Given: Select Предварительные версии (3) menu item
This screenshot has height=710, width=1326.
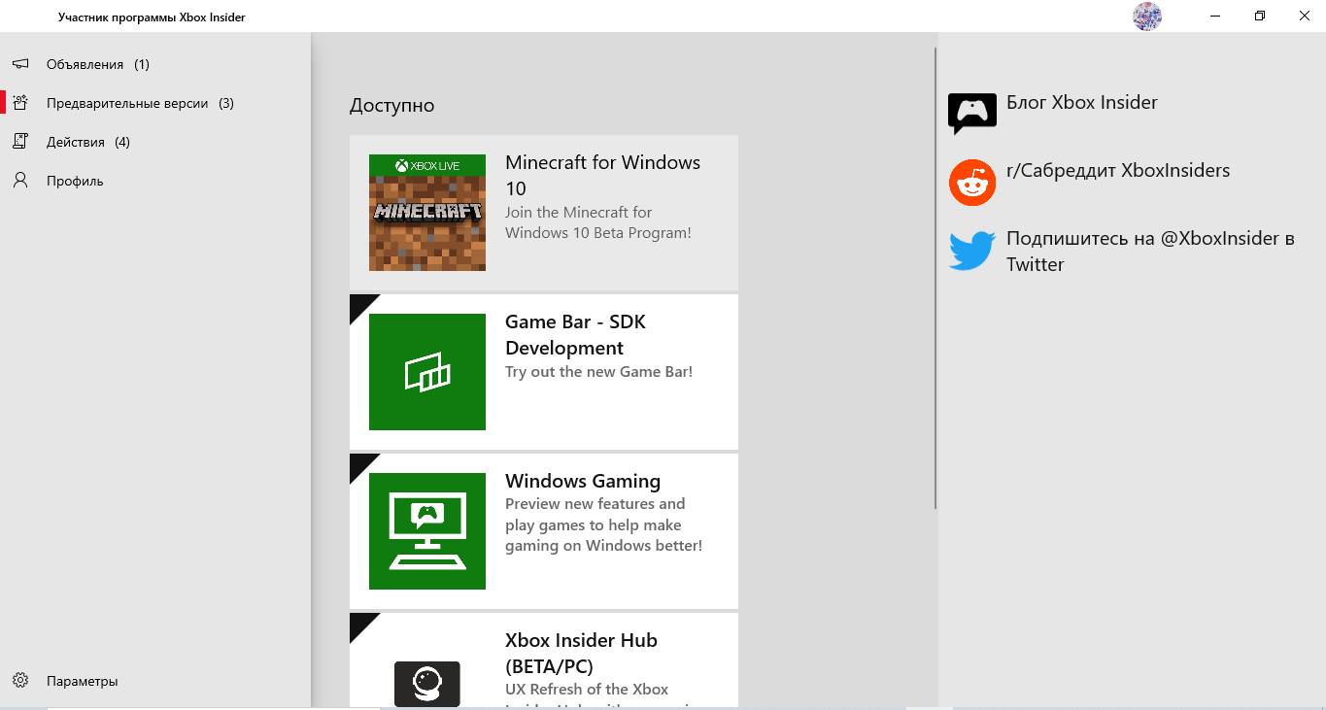Looking at the screenshot, I should (x=155, y=103).
